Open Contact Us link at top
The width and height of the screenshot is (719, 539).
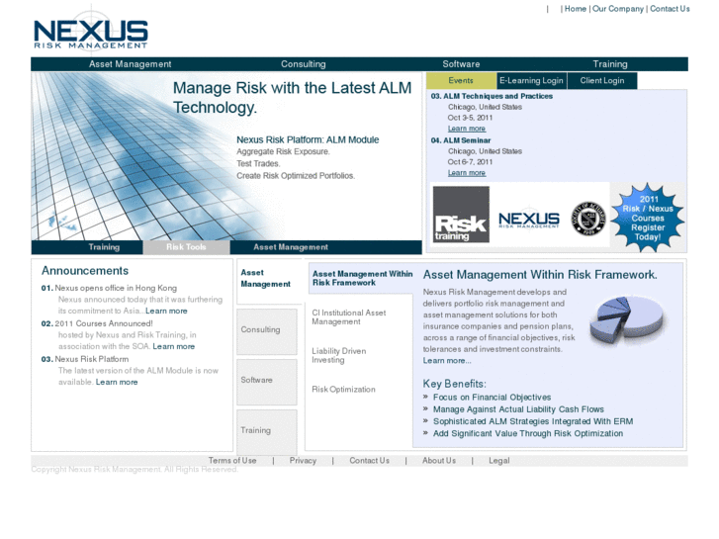pyautogui.click(x=670, y=9)
